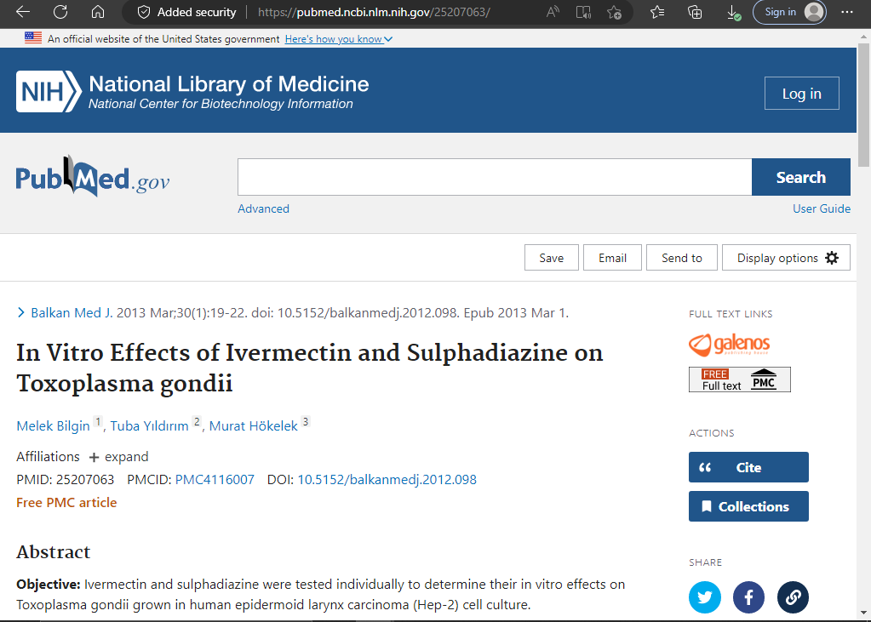Click affiliation superscript 3

(x=306, y=421)
